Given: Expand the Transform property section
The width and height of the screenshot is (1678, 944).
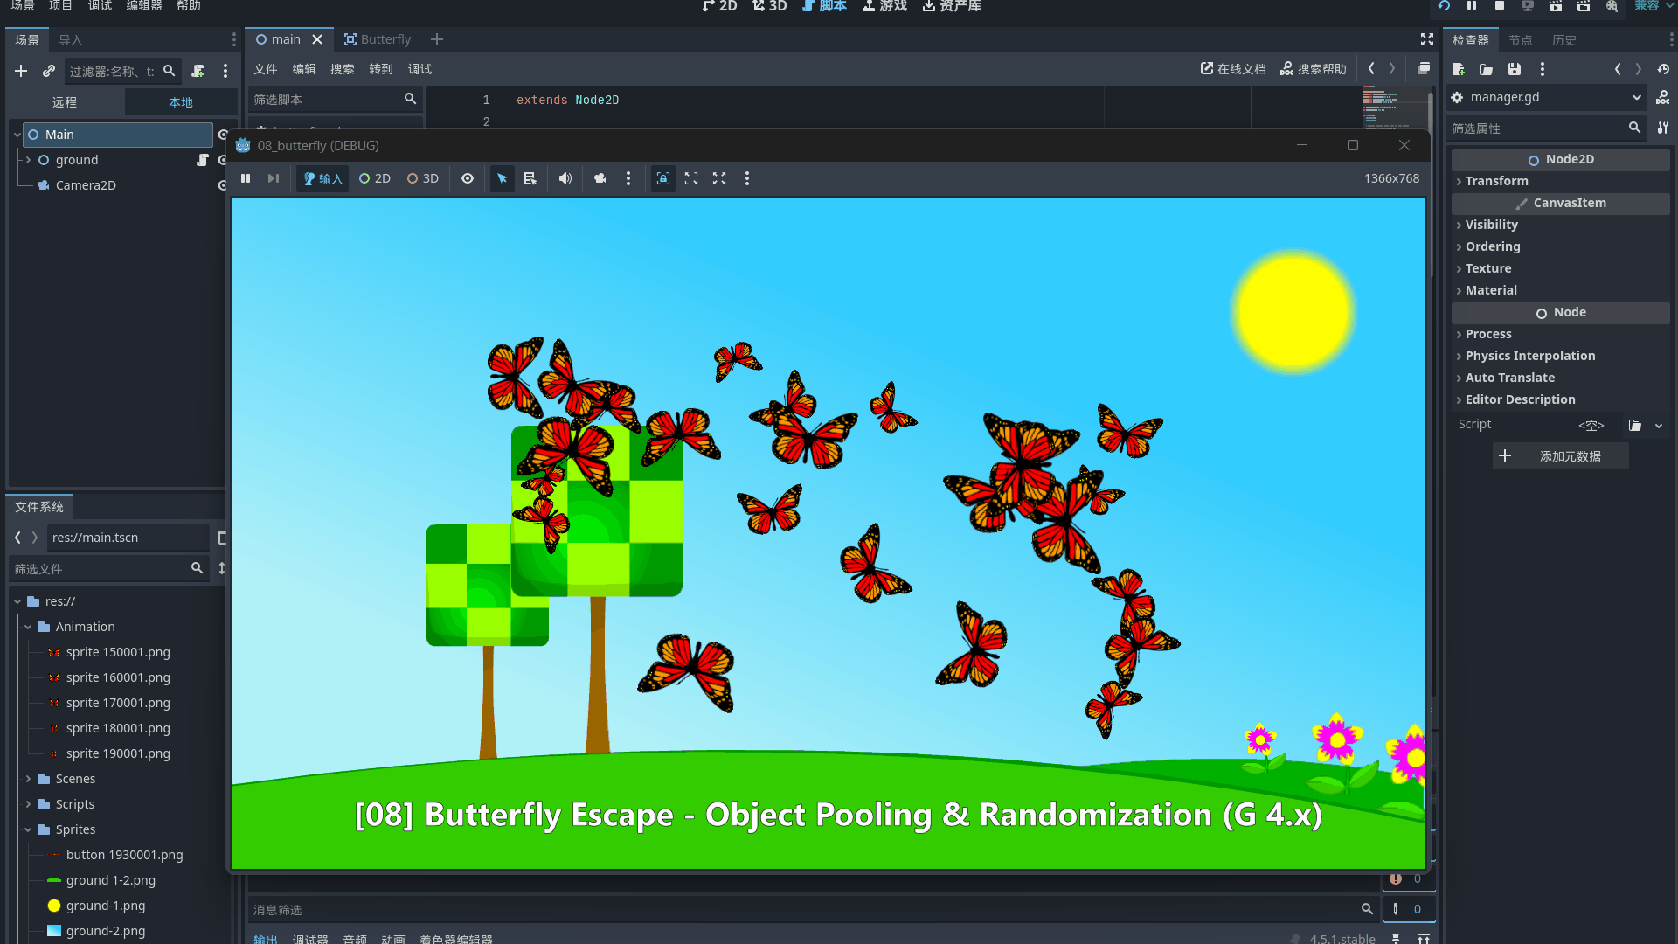Looking at the screenshot, I should pos(1496,181).
